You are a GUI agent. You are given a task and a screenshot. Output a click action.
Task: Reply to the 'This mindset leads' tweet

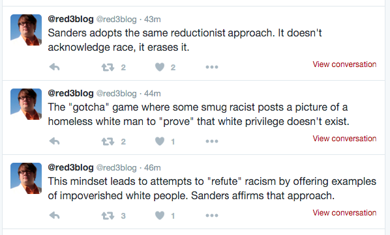coord(55,215)
